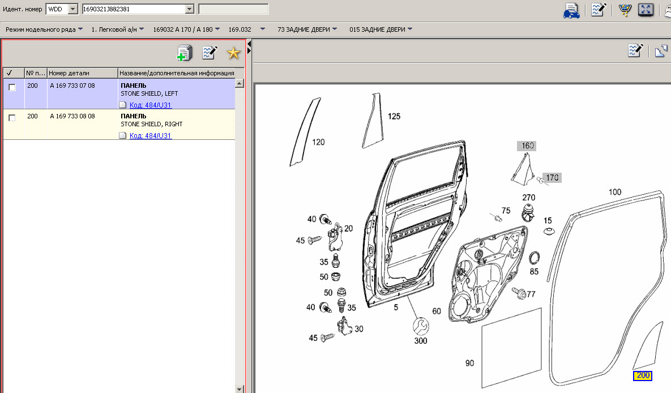The height and width of the screenshot is (393, 671).
Task: Open the notes icon in top toolbar
Action: pos(599,10)
